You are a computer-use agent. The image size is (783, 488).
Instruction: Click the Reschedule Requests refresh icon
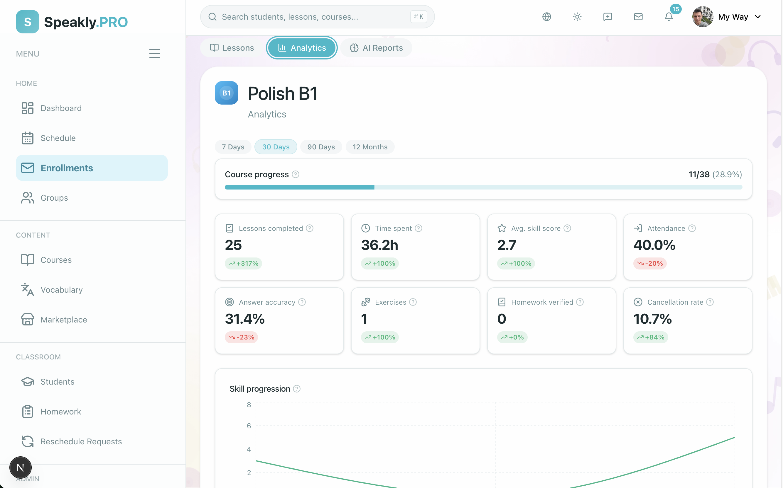tap(28, 441)
